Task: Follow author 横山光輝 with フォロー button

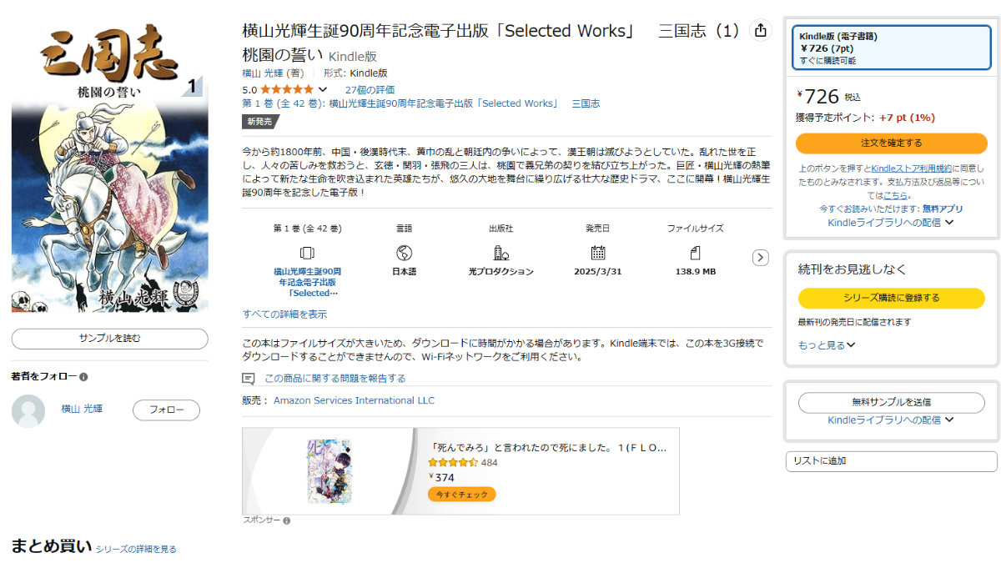Action: point(166,410)
